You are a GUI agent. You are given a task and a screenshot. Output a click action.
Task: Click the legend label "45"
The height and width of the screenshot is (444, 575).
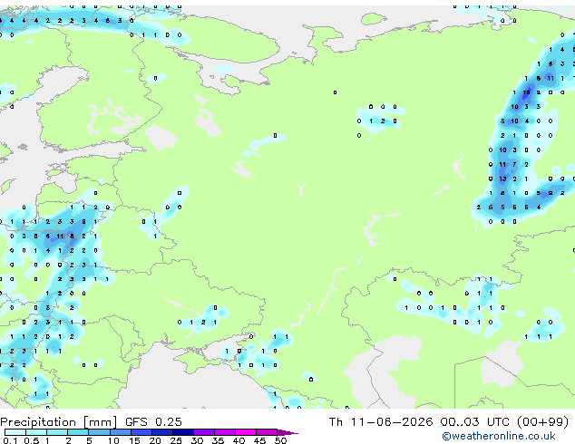pos(259,440)
